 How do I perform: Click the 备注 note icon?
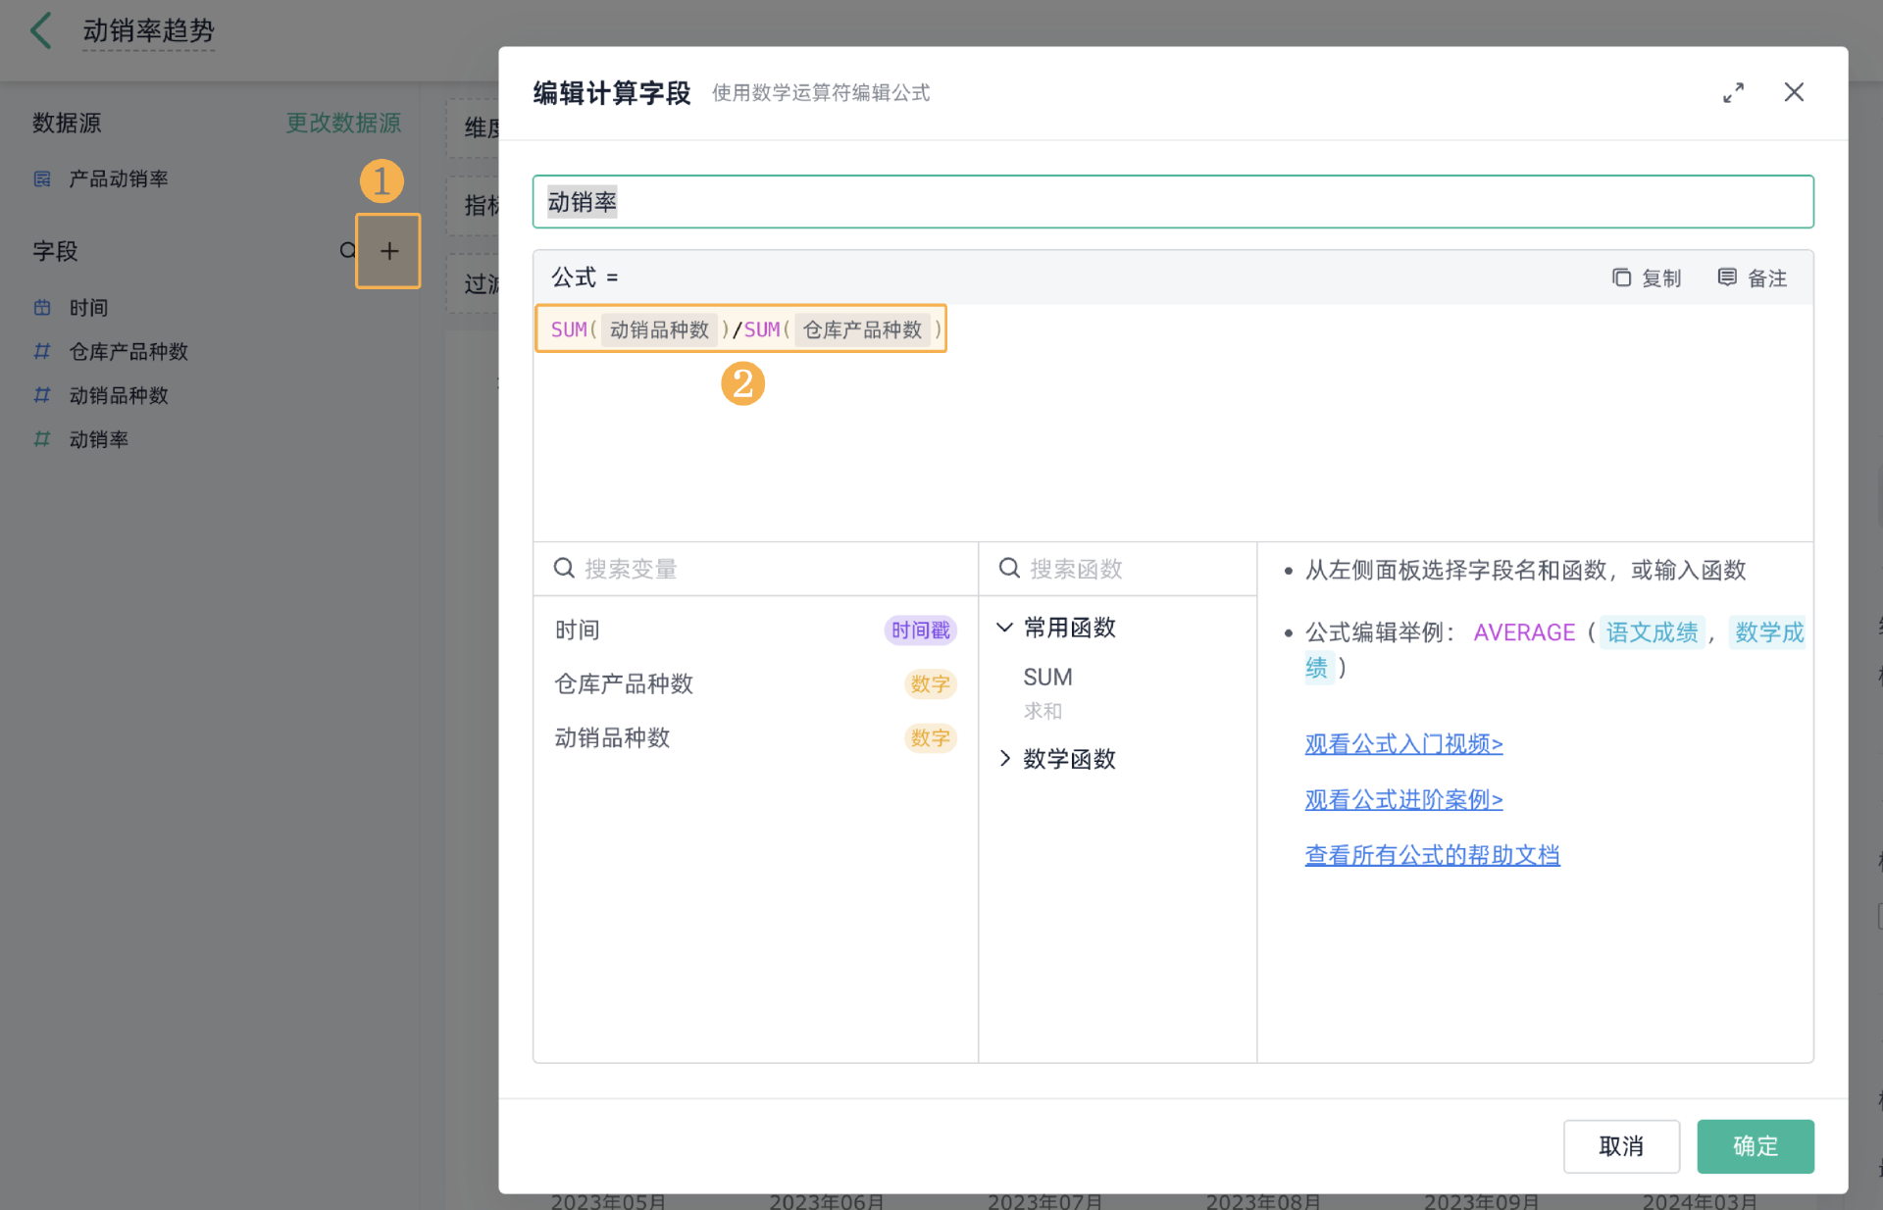1727,277
